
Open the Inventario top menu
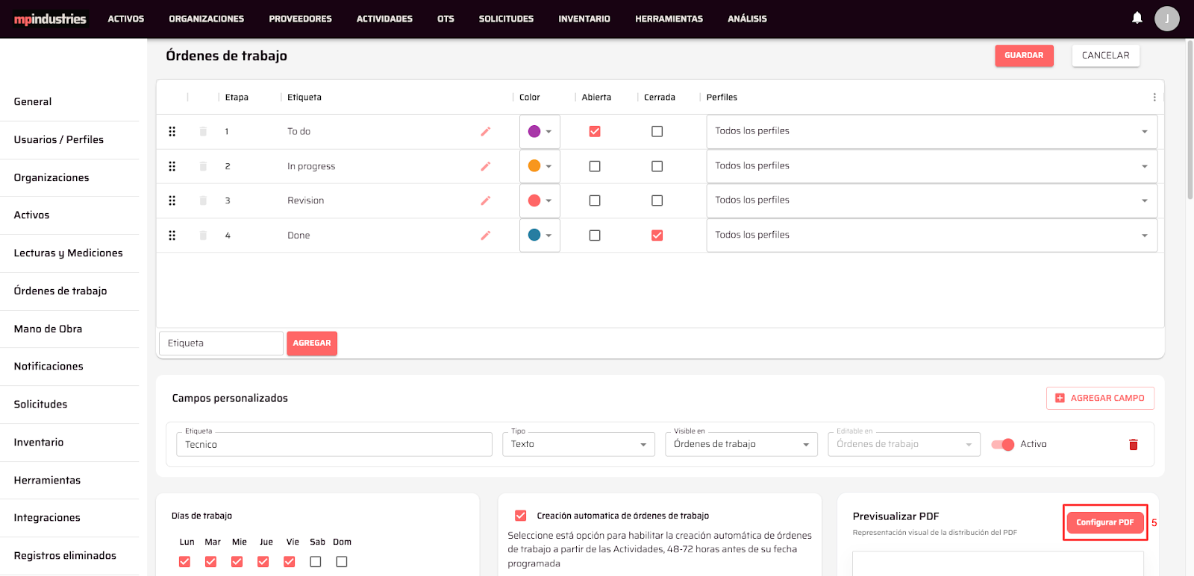pos(584,19)
